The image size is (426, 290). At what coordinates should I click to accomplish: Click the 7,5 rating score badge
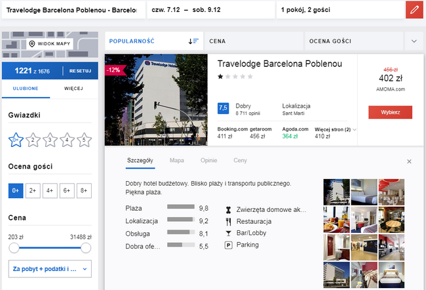pyautogui.click(x=223, y=108)
